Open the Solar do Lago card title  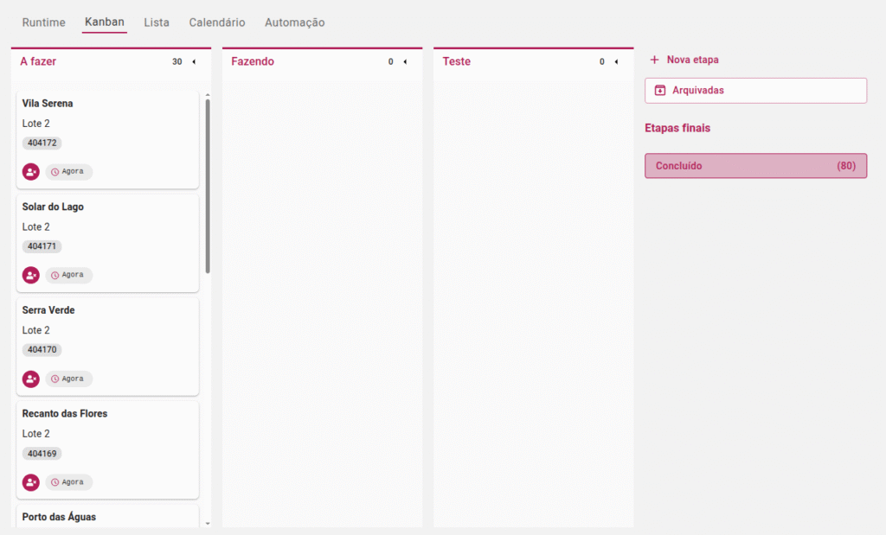coord(53,207)
